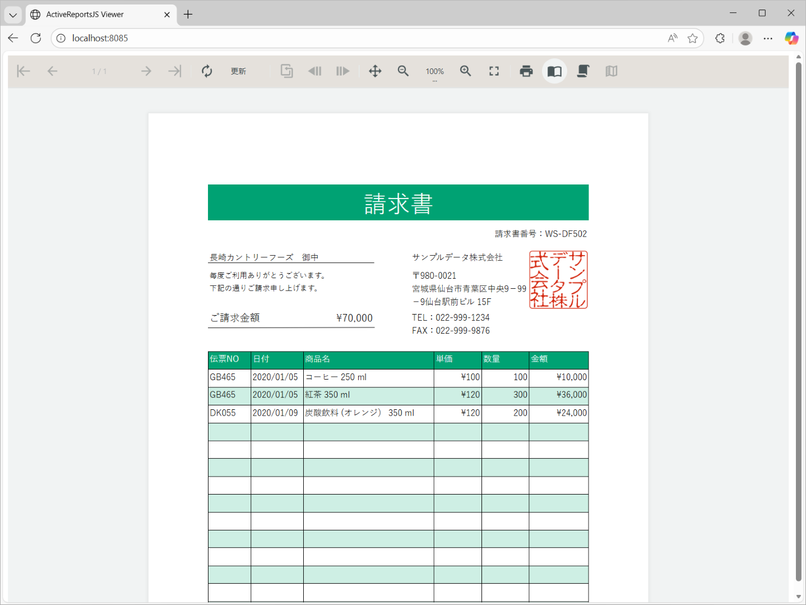The width and height of the screenshot is (806, 605).
Task: Open the 100% zoom level dropdown
Action: click(434, 71)
